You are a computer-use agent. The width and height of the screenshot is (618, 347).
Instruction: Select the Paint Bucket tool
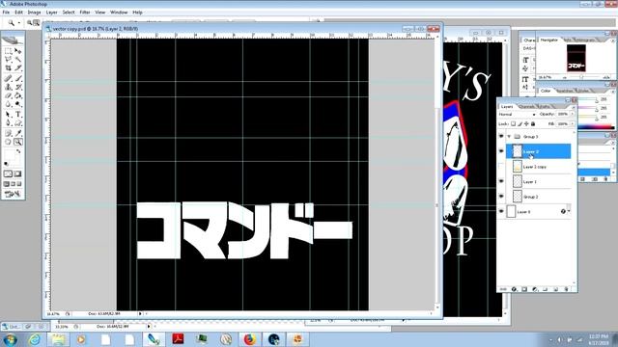pos(17,95)
